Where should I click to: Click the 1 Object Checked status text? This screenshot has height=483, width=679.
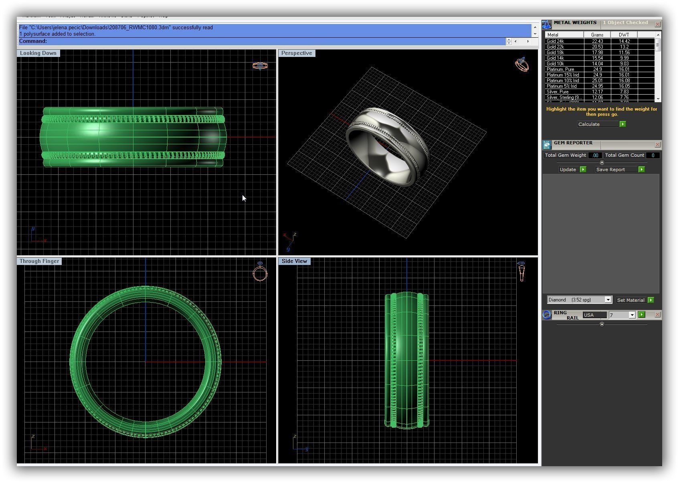pyautogui.click(x=625, y=23)
